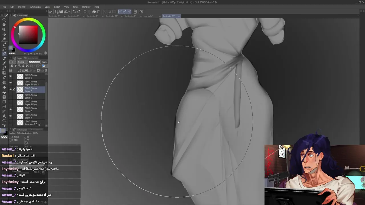
Task: Open save options dropdown arrow
Action: click(70, 12)
